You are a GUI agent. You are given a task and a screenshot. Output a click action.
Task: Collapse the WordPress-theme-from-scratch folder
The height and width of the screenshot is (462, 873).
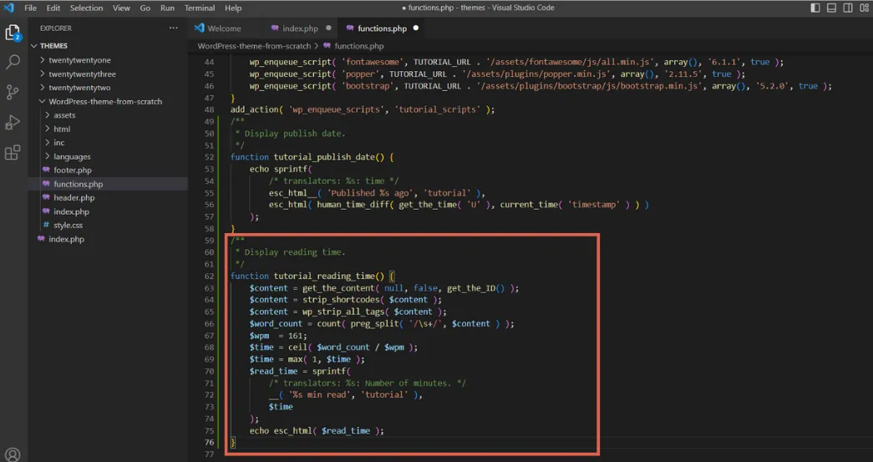[105, 101]
